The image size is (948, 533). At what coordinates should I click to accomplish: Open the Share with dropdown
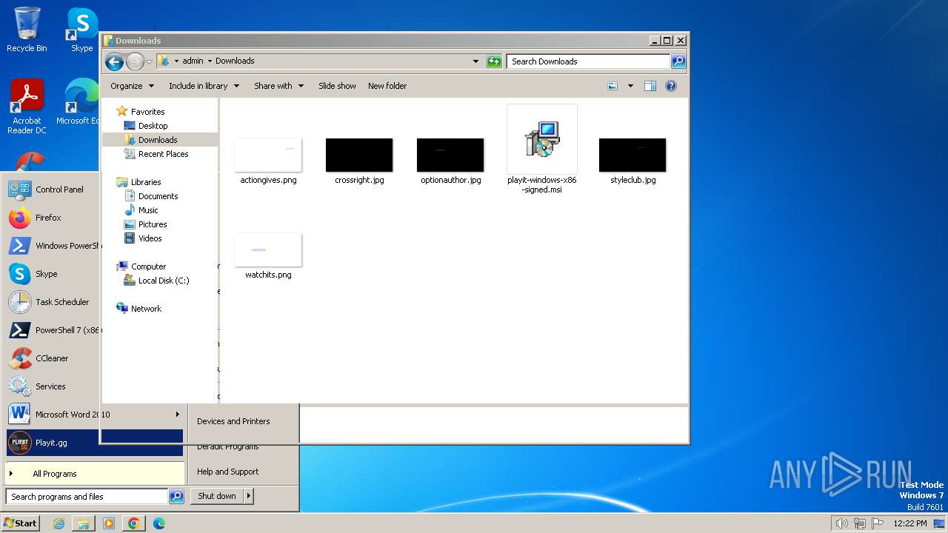[x=278, y=86]
